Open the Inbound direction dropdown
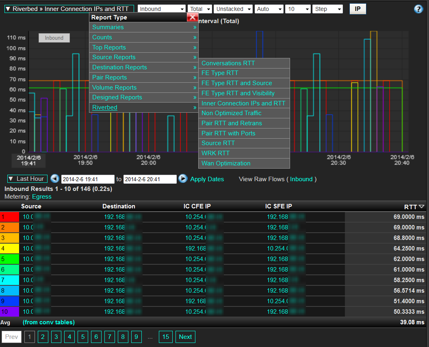The image size is (429, 347). [162, 9]
